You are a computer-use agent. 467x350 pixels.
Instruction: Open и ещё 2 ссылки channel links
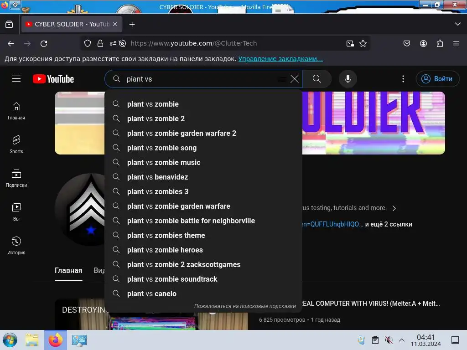pyautogui.click(x=389, y=224)
